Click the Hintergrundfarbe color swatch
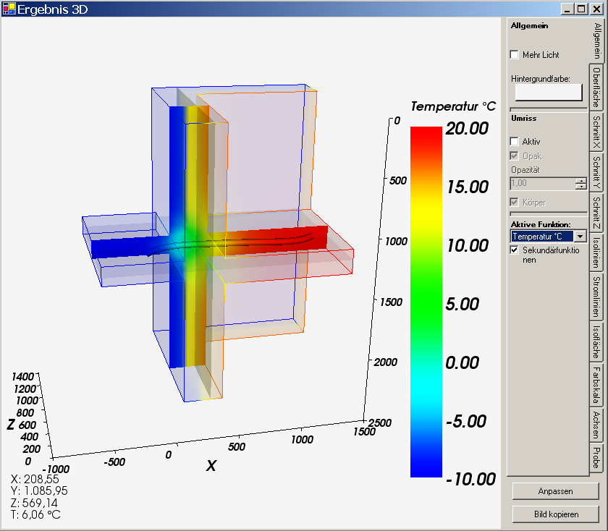 tap(548, 92)
